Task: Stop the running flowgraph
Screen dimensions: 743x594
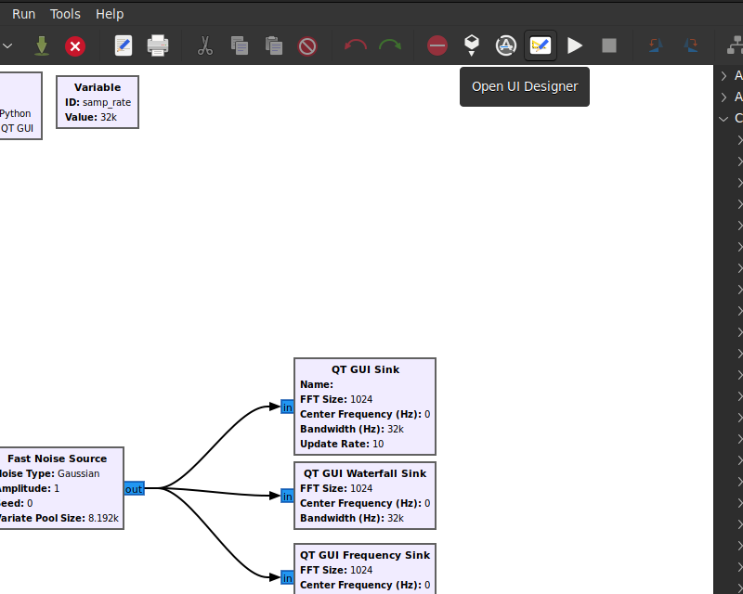Action: pyautogui.click(x=608, y=45)
